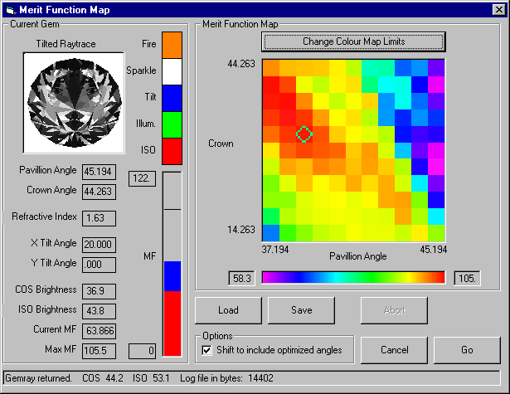
Task: Click the blue segment of the MF bar
Action: click(x=172, y=276)
